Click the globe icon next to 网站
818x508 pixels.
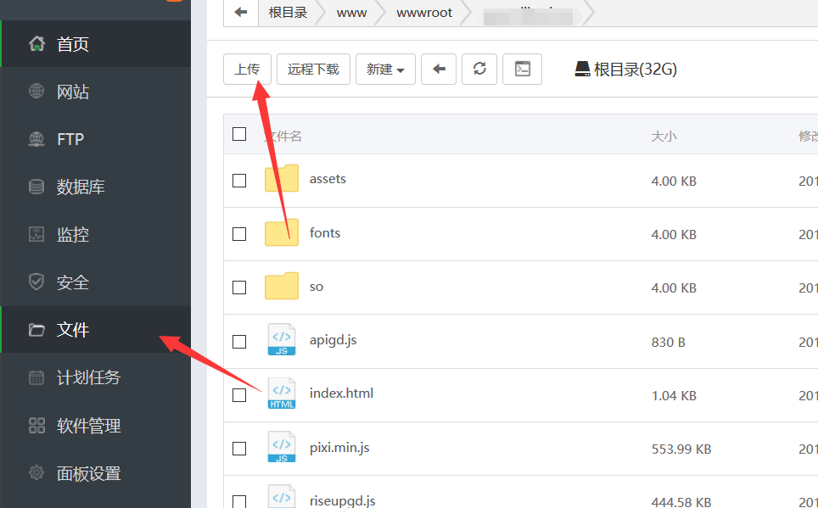[x=36, y=92]
